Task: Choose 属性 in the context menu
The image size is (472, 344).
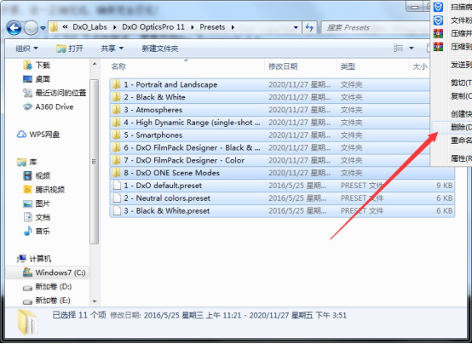Action: click(x=461, y=158)
